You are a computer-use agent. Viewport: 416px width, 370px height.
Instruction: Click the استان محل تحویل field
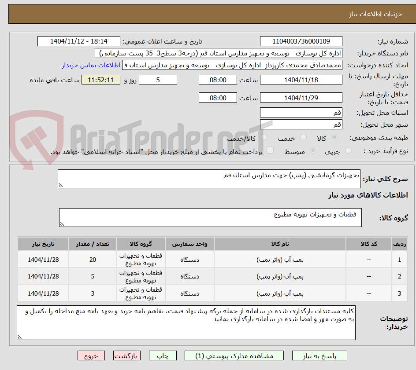(301, 113)
